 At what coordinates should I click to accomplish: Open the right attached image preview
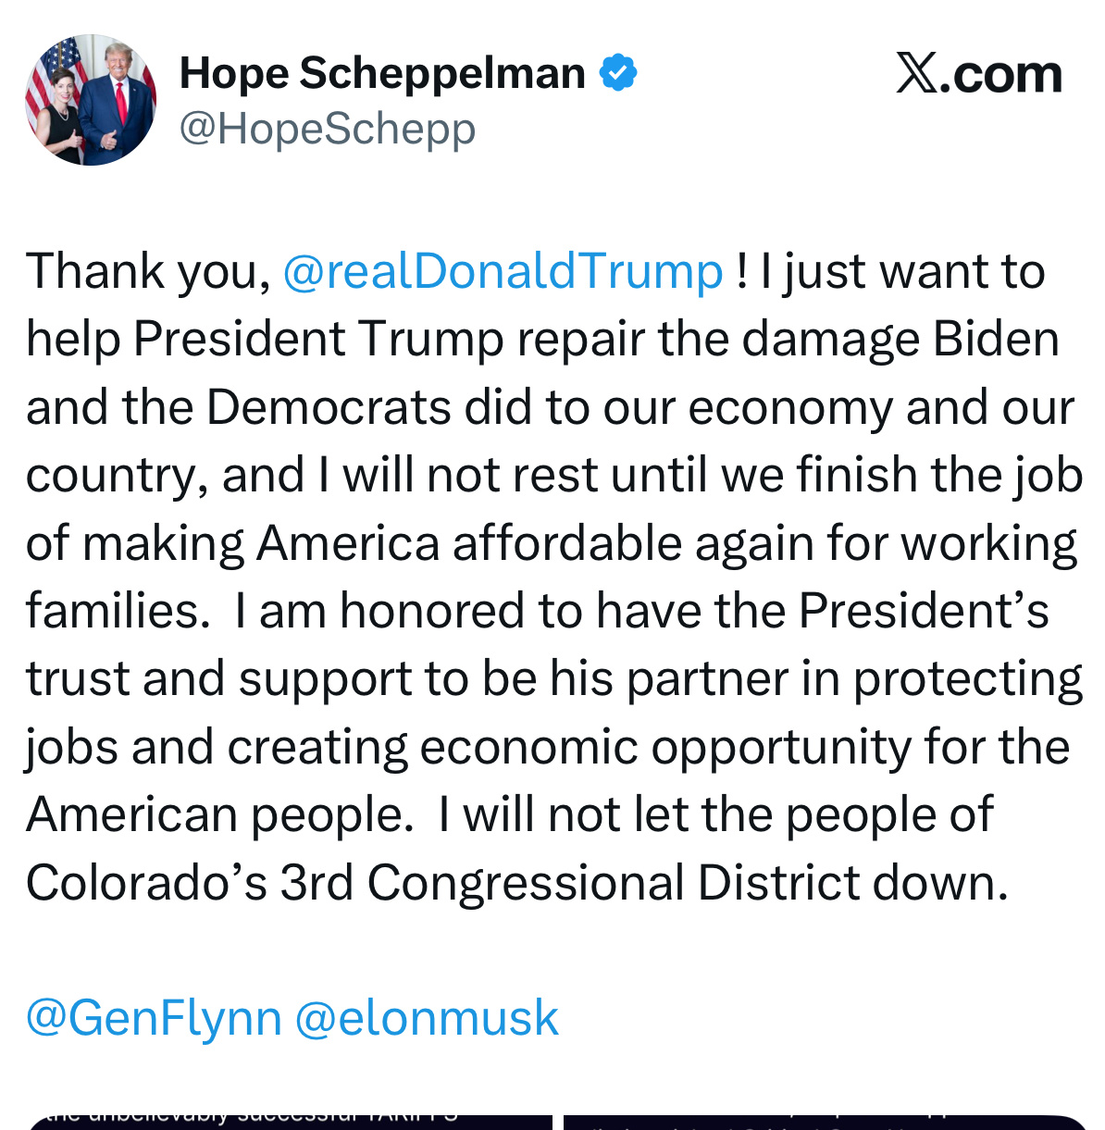[824, 1120]
